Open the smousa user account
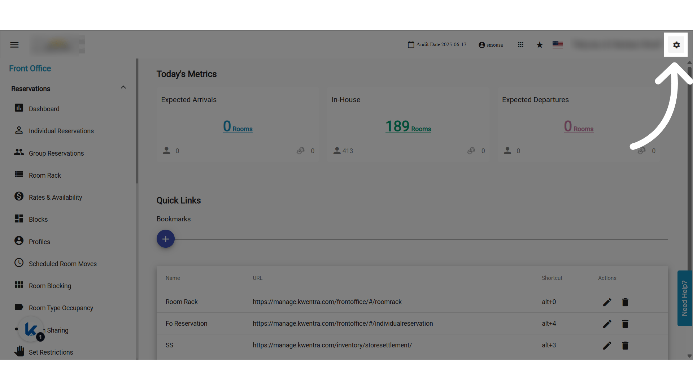This screenshot has height=390, width=693. coord(491,45)
